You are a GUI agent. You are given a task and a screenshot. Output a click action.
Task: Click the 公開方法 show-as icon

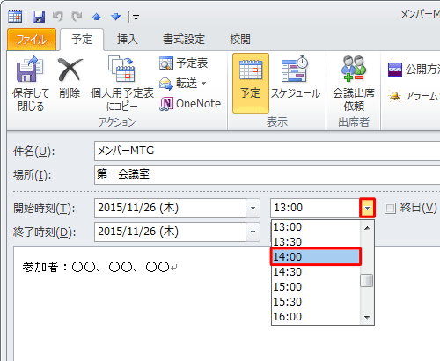395,70
